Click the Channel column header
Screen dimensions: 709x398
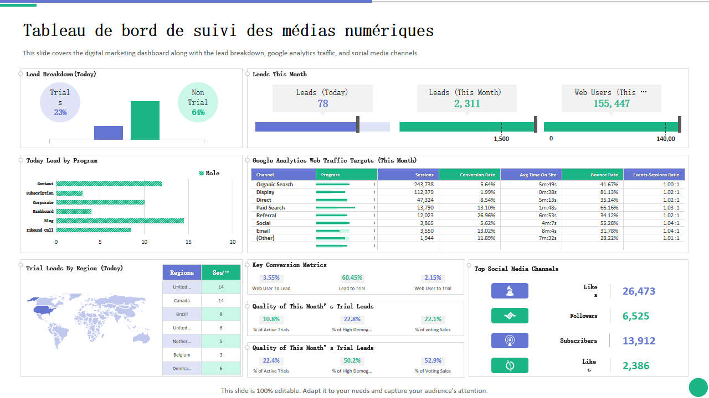pyautogui.click(x=284, y=175)
